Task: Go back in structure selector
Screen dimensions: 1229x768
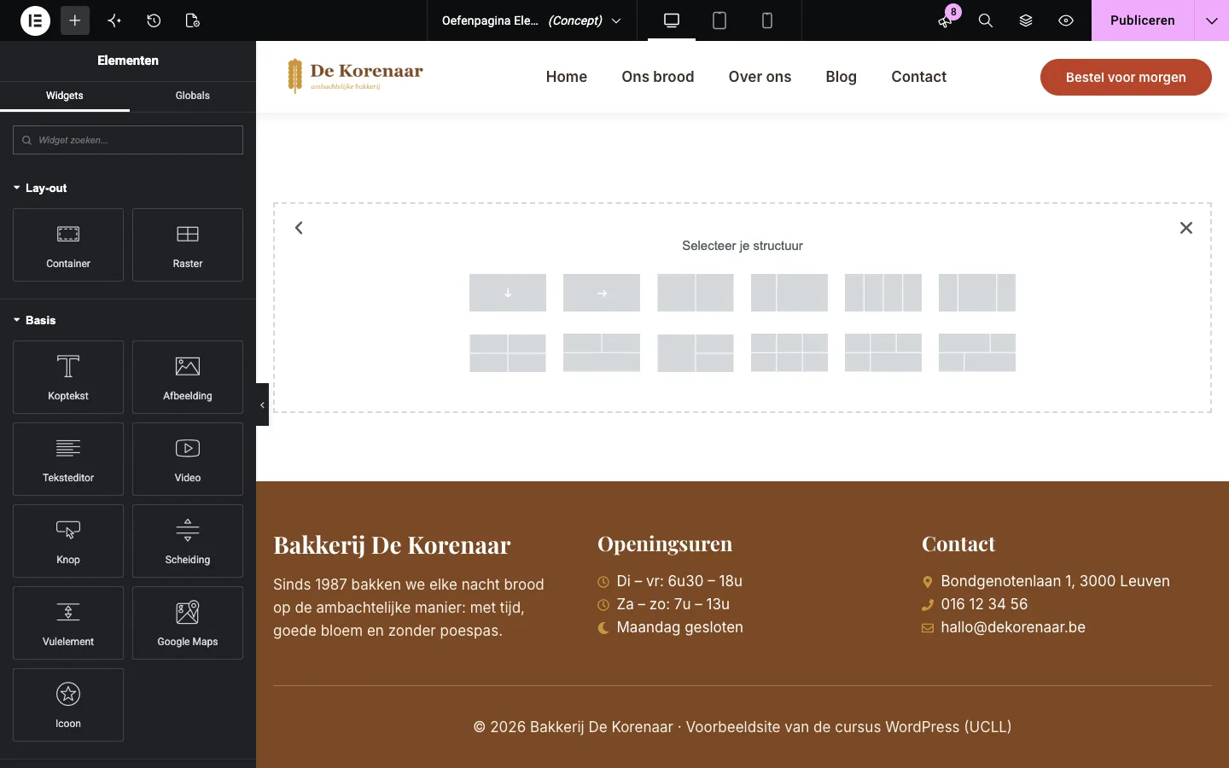Action: pos(299,228)
